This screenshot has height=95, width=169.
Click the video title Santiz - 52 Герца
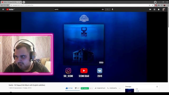tap(27, 85)
